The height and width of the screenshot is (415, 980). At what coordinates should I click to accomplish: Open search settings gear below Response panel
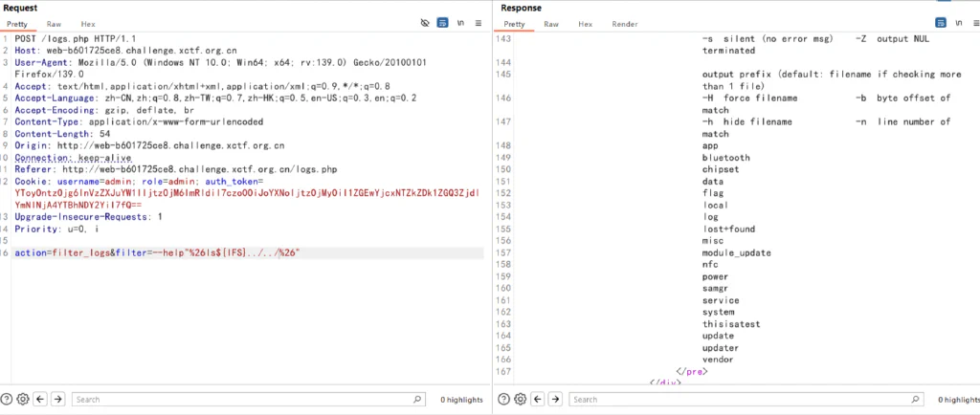521,400
